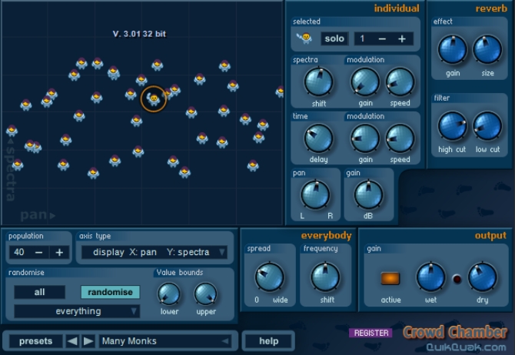This screenshot has height=355, width=515.
Task: Open the presets menu
Action: click(36, 341)
